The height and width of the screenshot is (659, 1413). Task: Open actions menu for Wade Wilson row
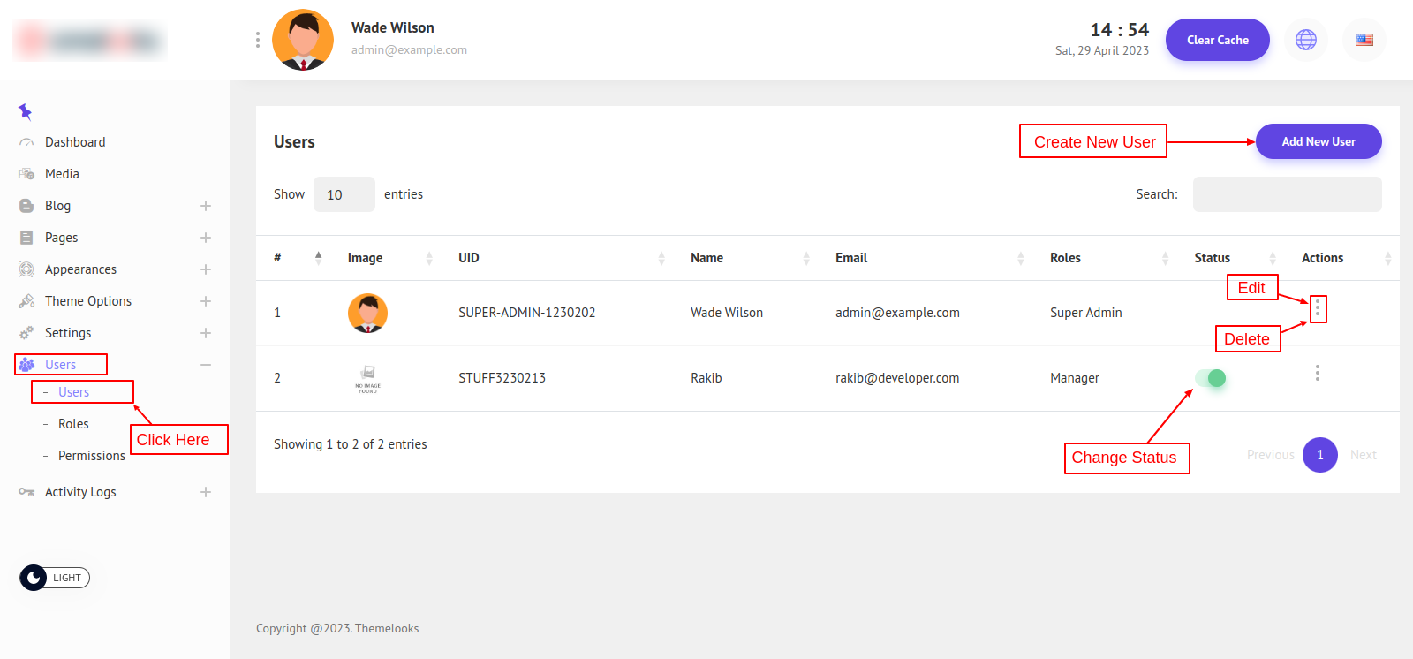1317,308
